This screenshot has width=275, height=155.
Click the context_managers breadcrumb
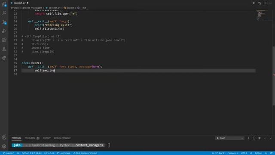[x=32, y=8]
